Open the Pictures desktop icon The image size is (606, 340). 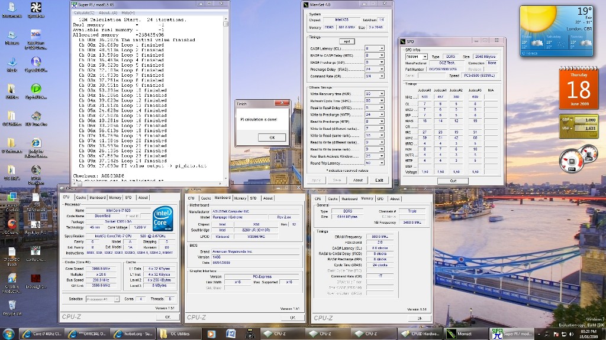(12, 37)
